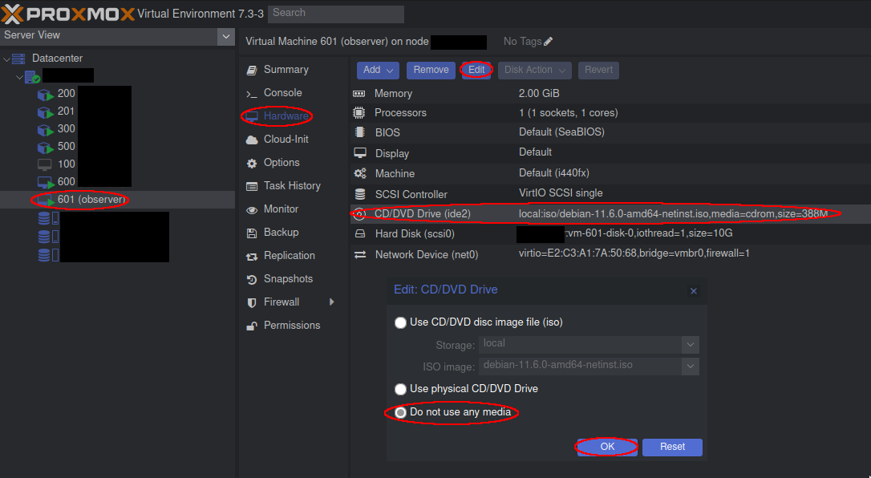Switch to the Backup section

281,233
